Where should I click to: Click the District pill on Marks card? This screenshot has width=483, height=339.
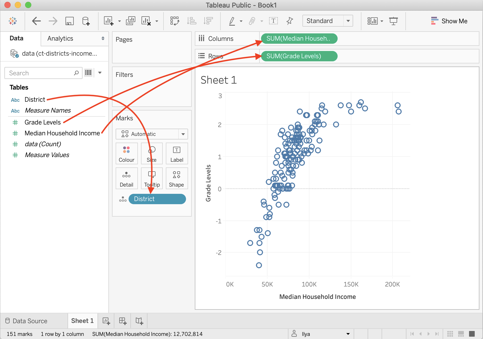click(157, 199)
